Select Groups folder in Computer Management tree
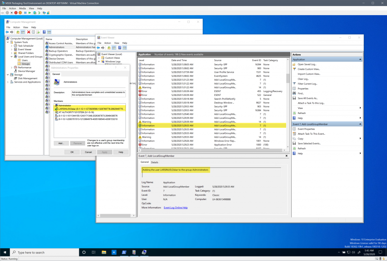 click(x=25, y=64)
